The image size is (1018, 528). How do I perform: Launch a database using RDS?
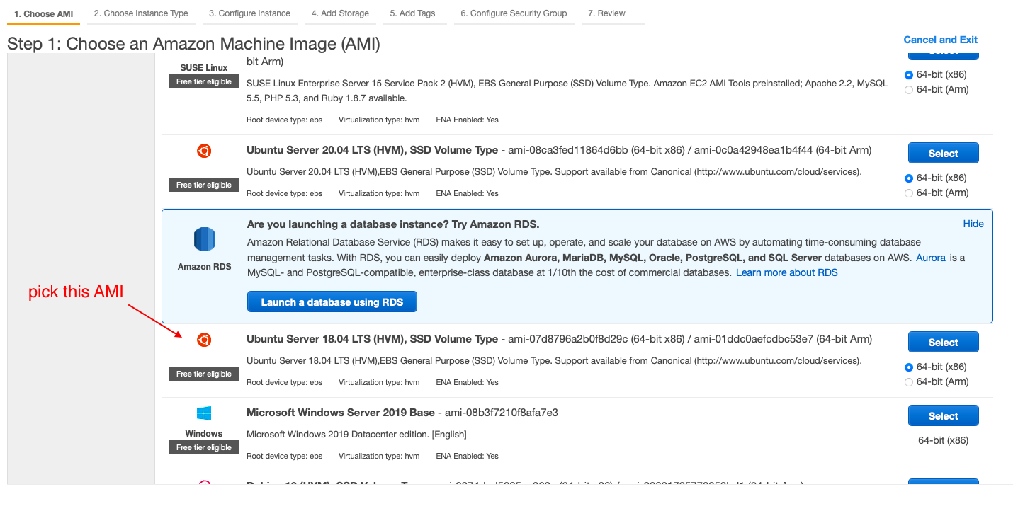pyautogui.click(x=332, y=302)
